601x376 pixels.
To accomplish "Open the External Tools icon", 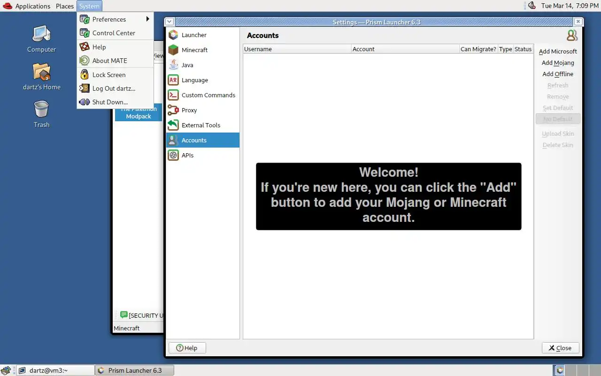I will (173, 125).
